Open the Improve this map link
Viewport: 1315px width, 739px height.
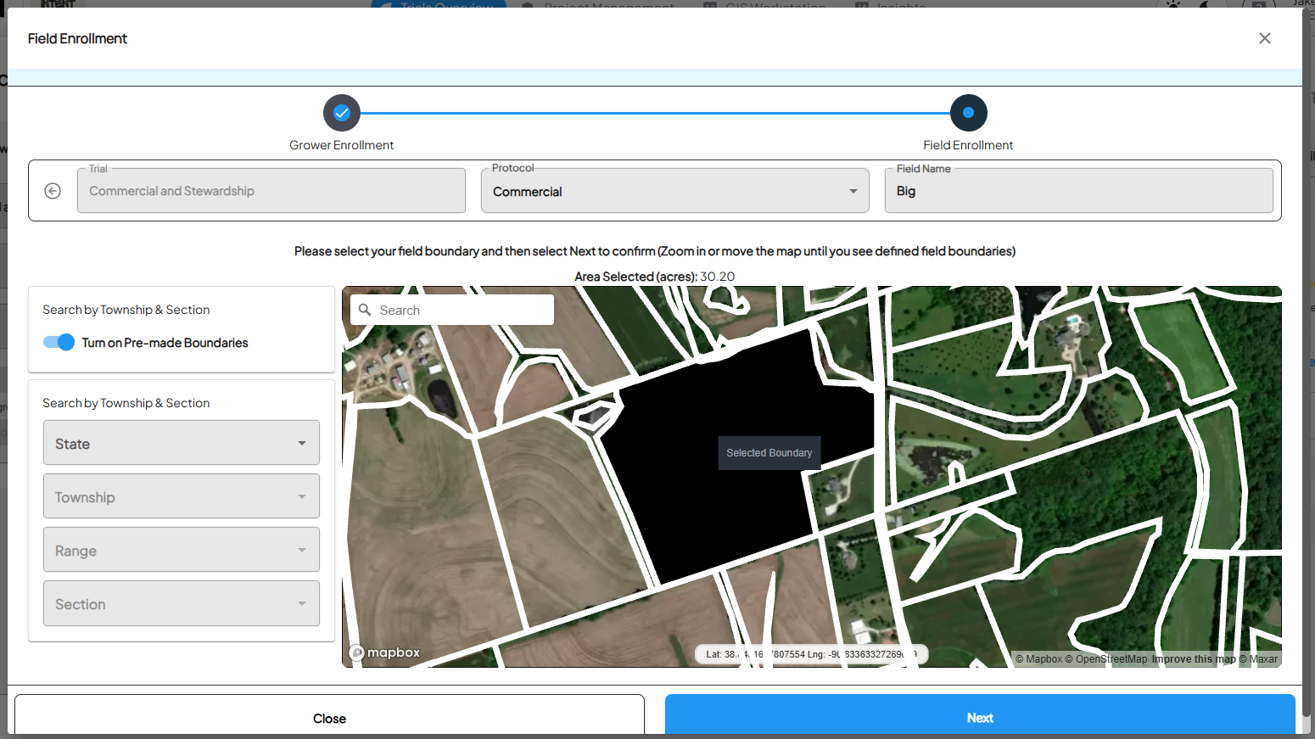(1194, 659)
